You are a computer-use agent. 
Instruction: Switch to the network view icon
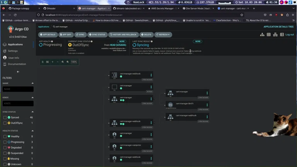click(275, 34)
